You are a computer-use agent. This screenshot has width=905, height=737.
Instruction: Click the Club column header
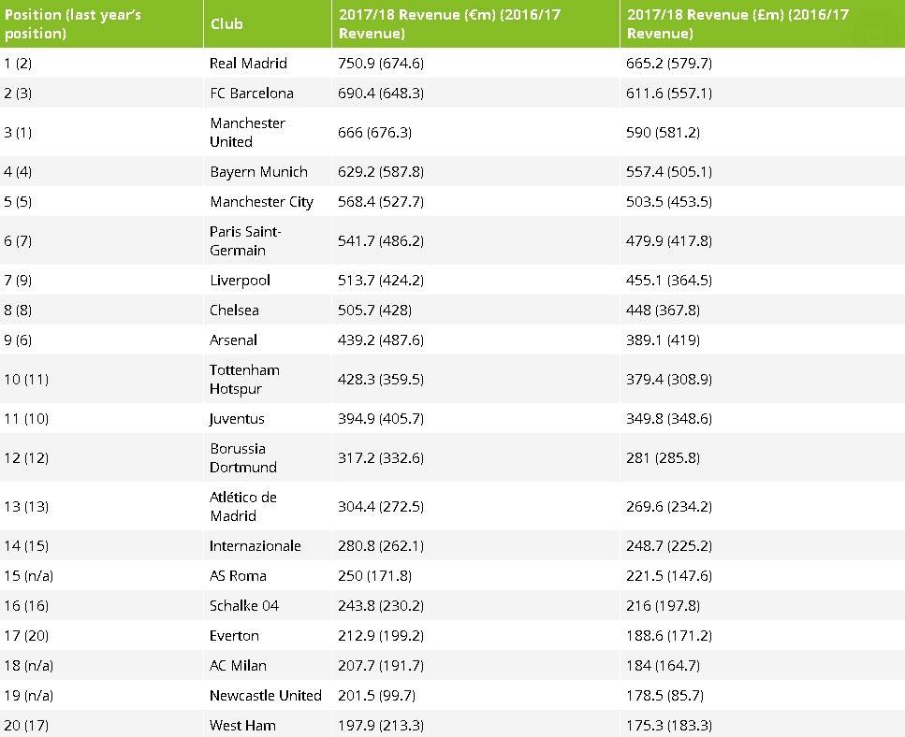point(226,24)
